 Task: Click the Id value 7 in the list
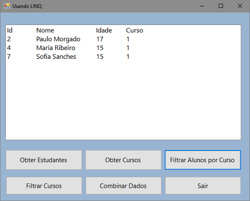click(x=9, y=57)
